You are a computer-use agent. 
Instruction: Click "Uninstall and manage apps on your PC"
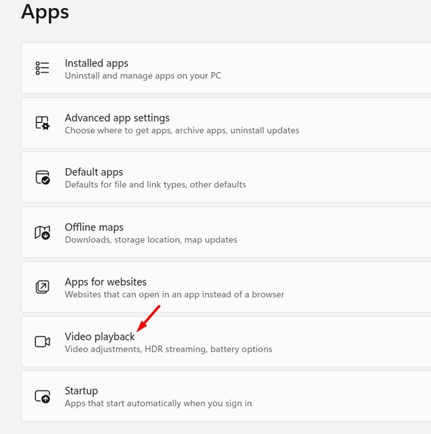tap(143, 76)
